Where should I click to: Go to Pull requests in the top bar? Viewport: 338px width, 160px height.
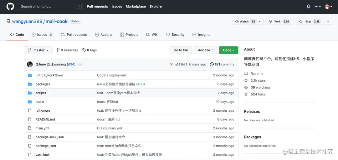[97, 7]
